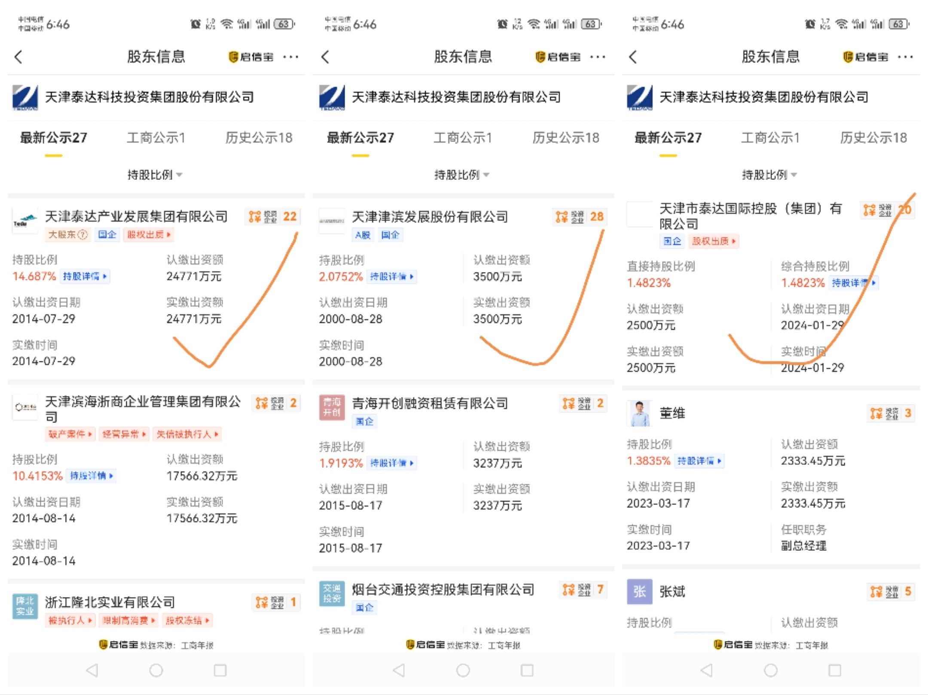Image resolution: width=928 pixels, height=695 pixels.
Task: Tap the 烟台交通投资 teal company logo
Action: [332, 594]
